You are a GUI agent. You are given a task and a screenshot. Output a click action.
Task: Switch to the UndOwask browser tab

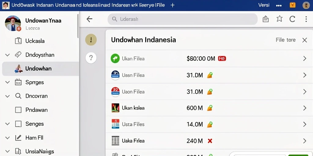(x=88, y=5)
